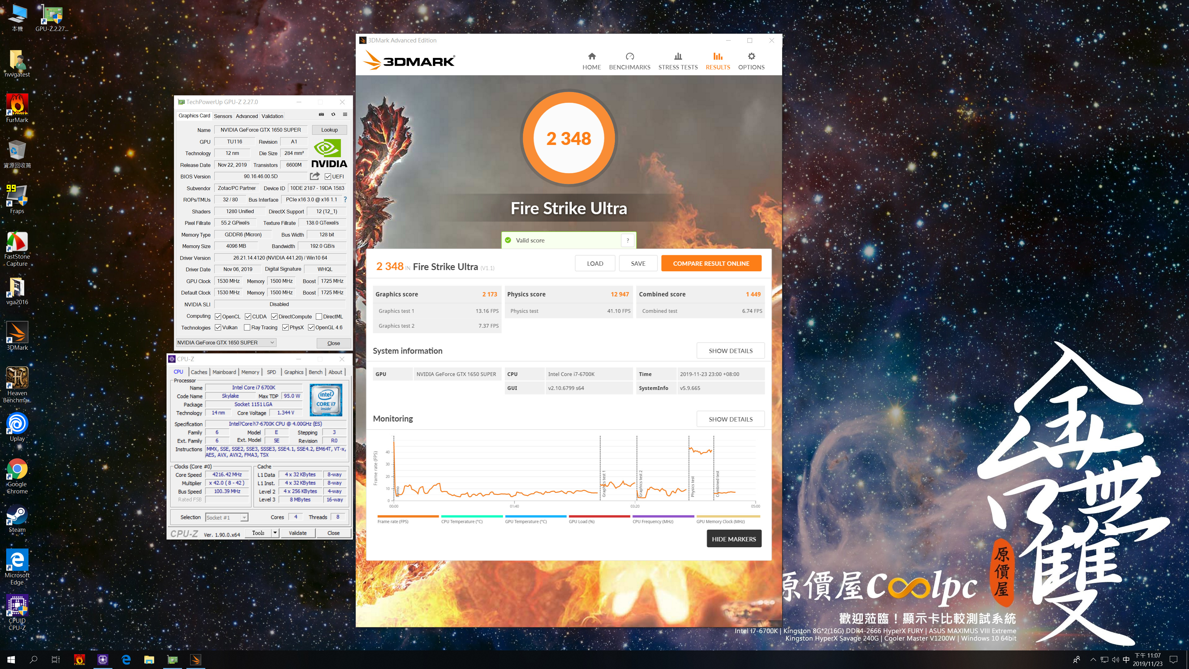
Task: Open the Memory tab in CPU-Z
Action: click(x=250, y=372)
